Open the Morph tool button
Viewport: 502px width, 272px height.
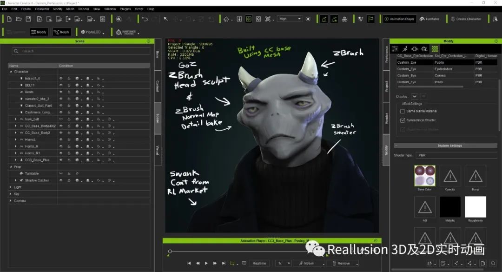tap(61, 32)
